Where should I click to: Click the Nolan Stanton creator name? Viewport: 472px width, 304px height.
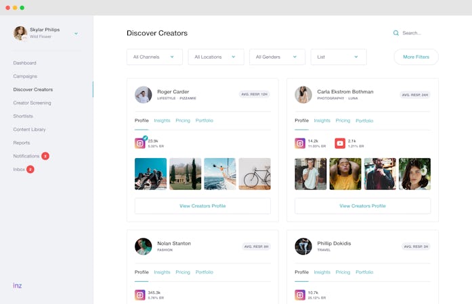click(x=174, y=243)
